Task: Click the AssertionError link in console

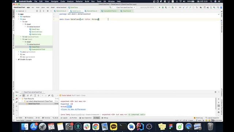Action: [x=78, y=114]
